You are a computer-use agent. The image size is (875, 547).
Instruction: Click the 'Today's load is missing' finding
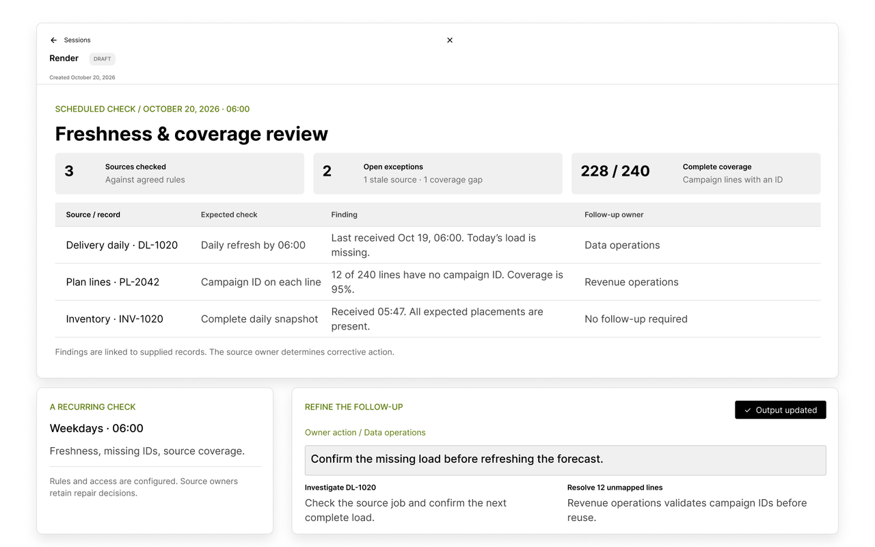tap(433, 245)
